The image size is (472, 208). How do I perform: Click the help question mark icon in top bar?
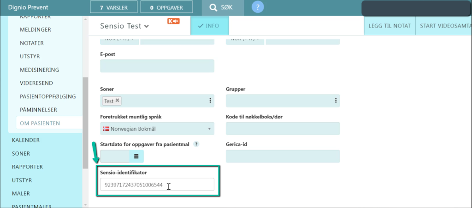(x=258, y=7)
